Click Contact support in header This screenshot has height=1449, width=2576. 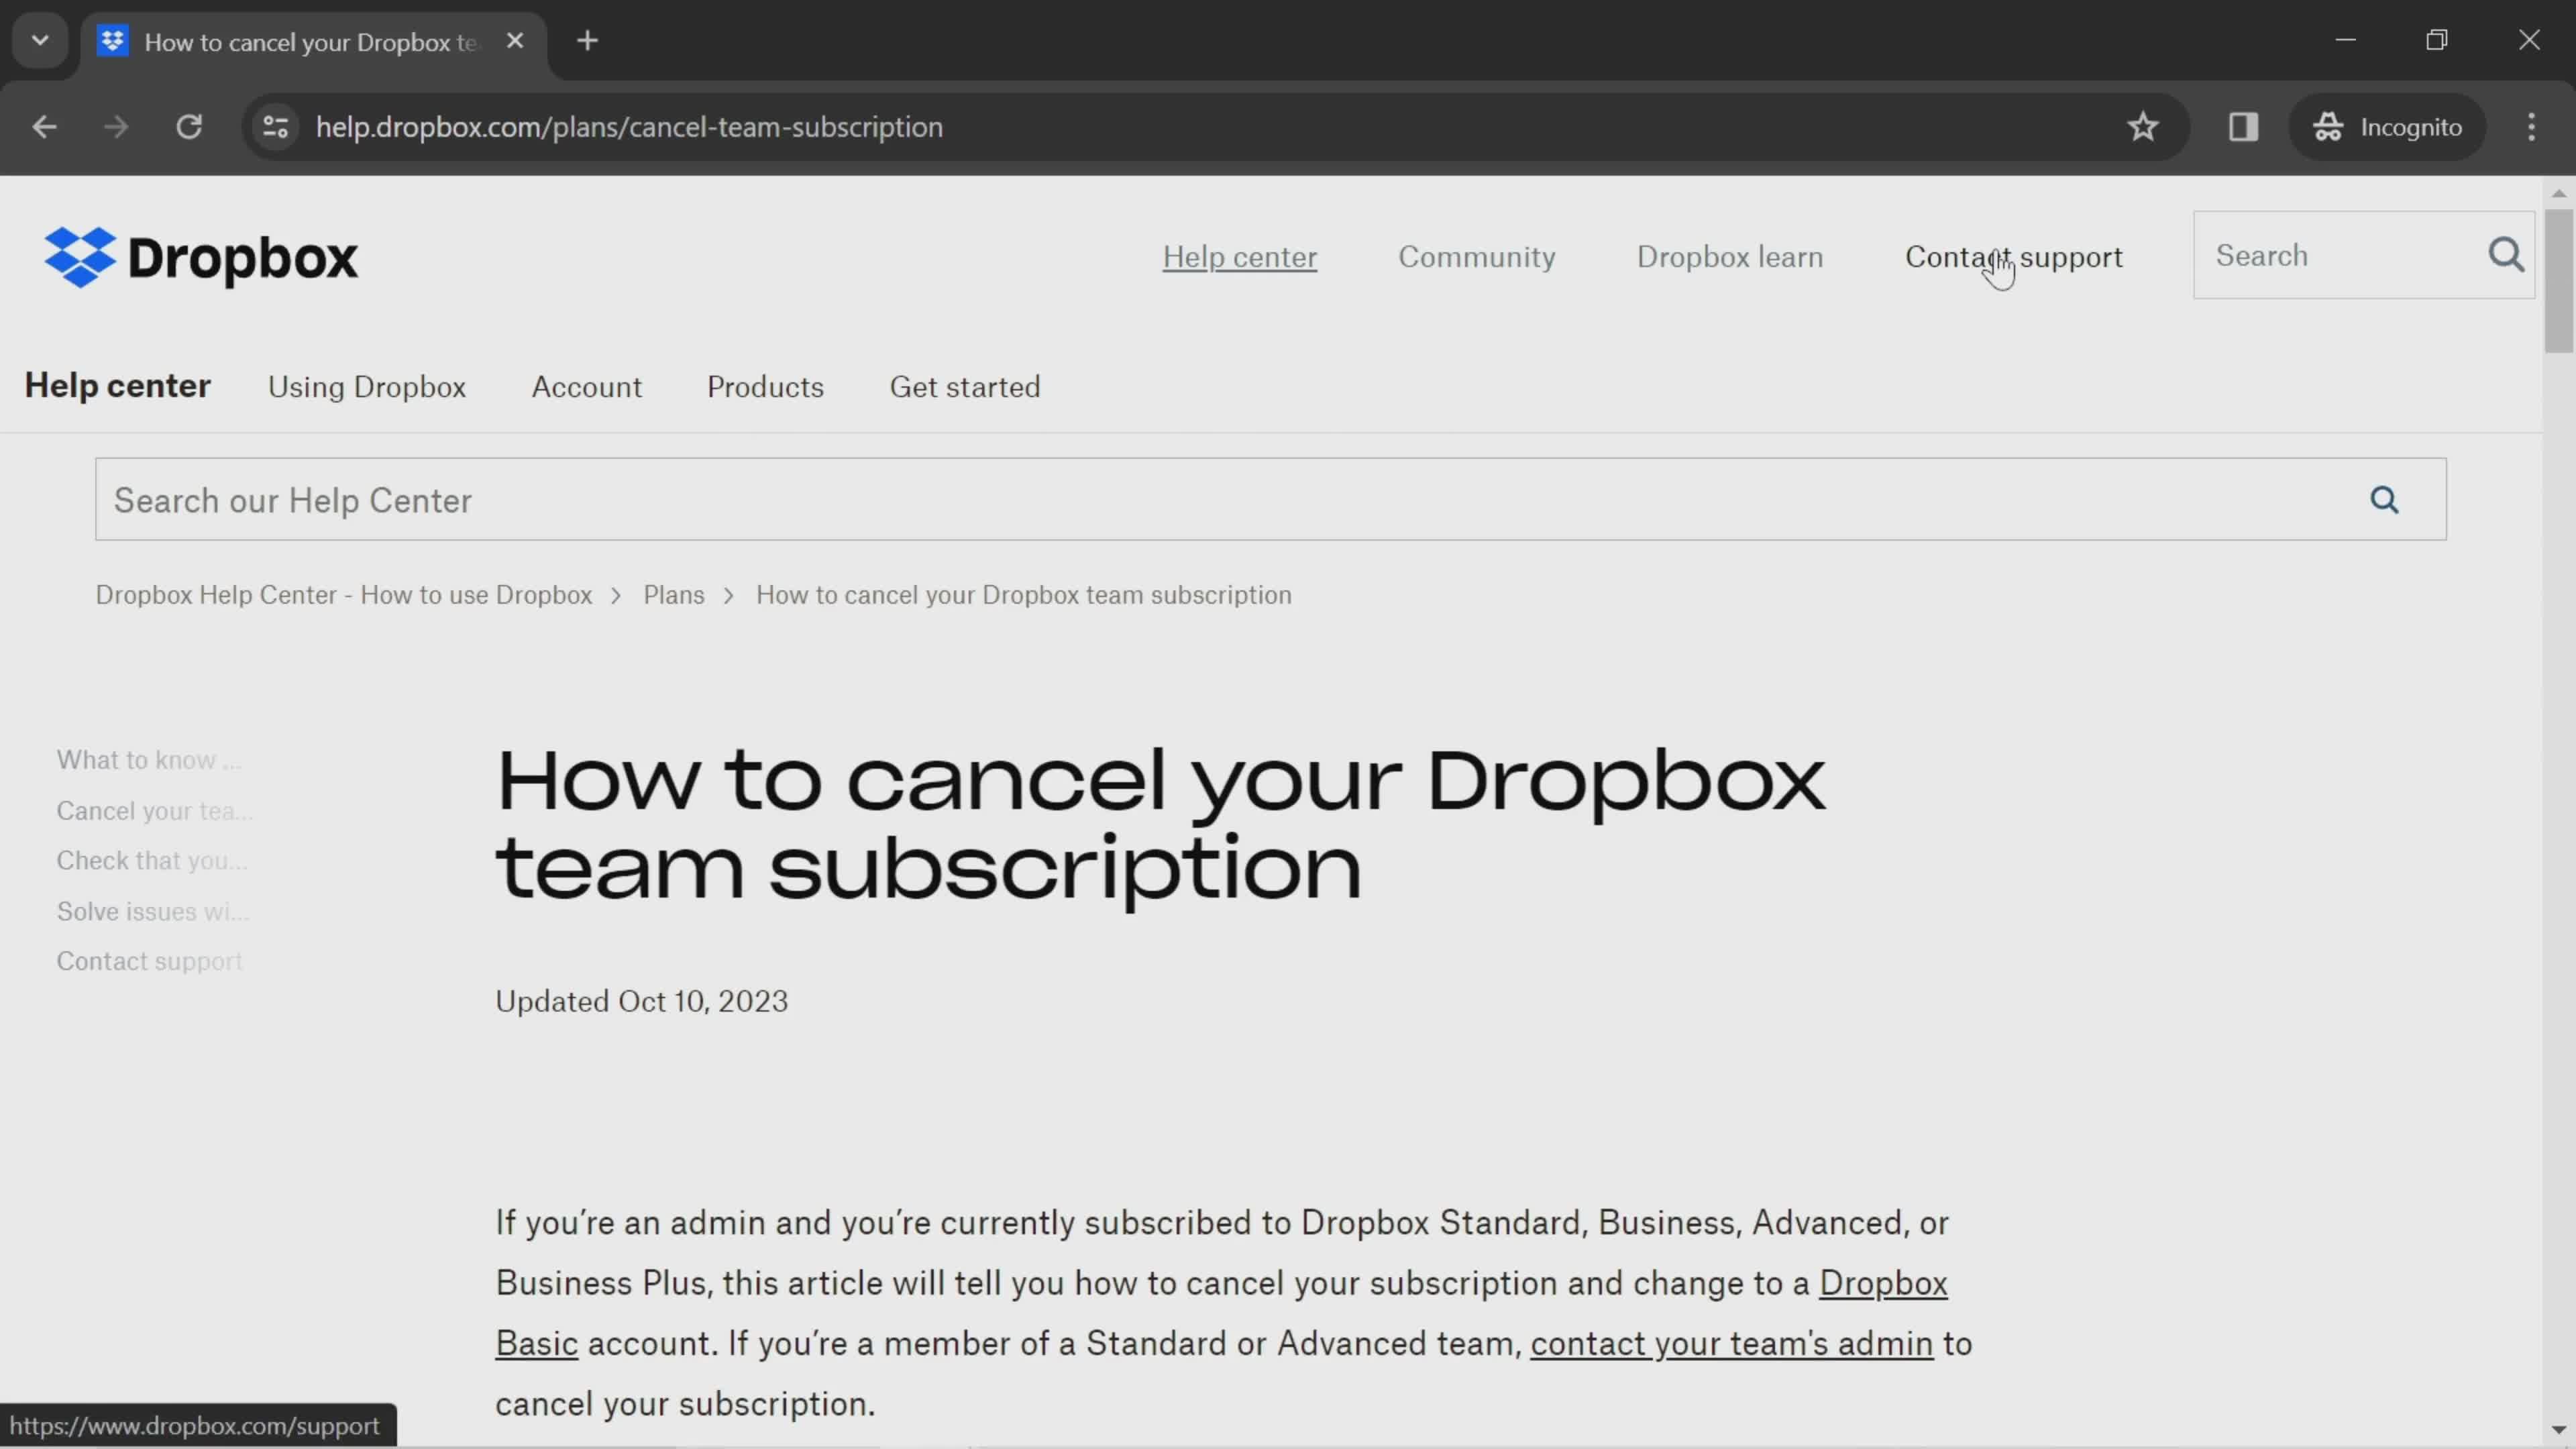click(2013, 257)
